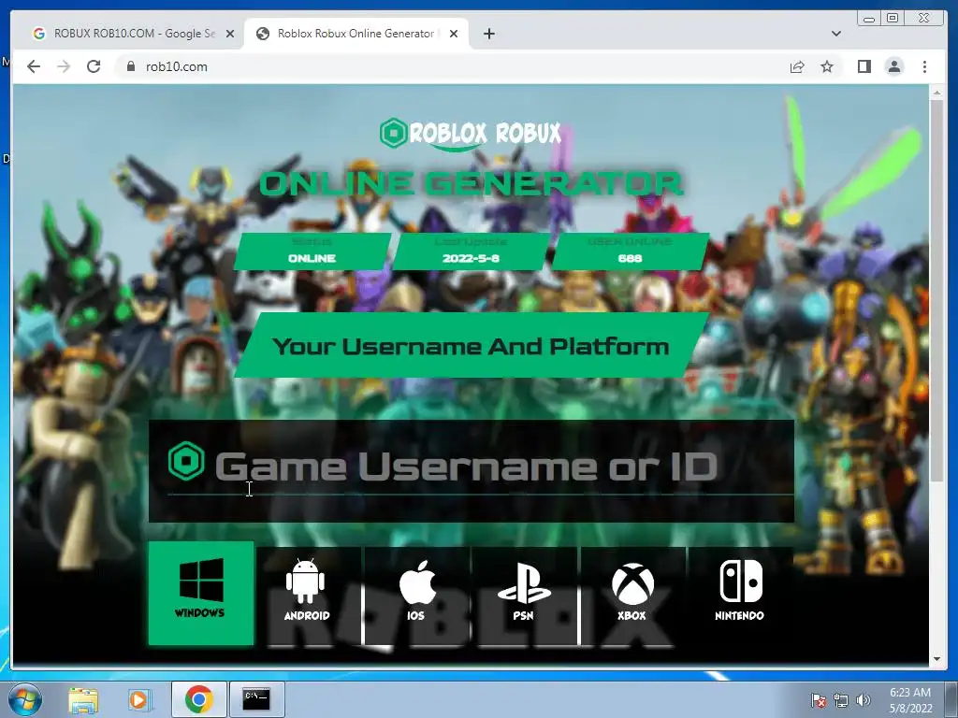Viewport: 958px width, 718px height.
Task: Expand the tab search chevron
Action: click(x=836, y=34)
